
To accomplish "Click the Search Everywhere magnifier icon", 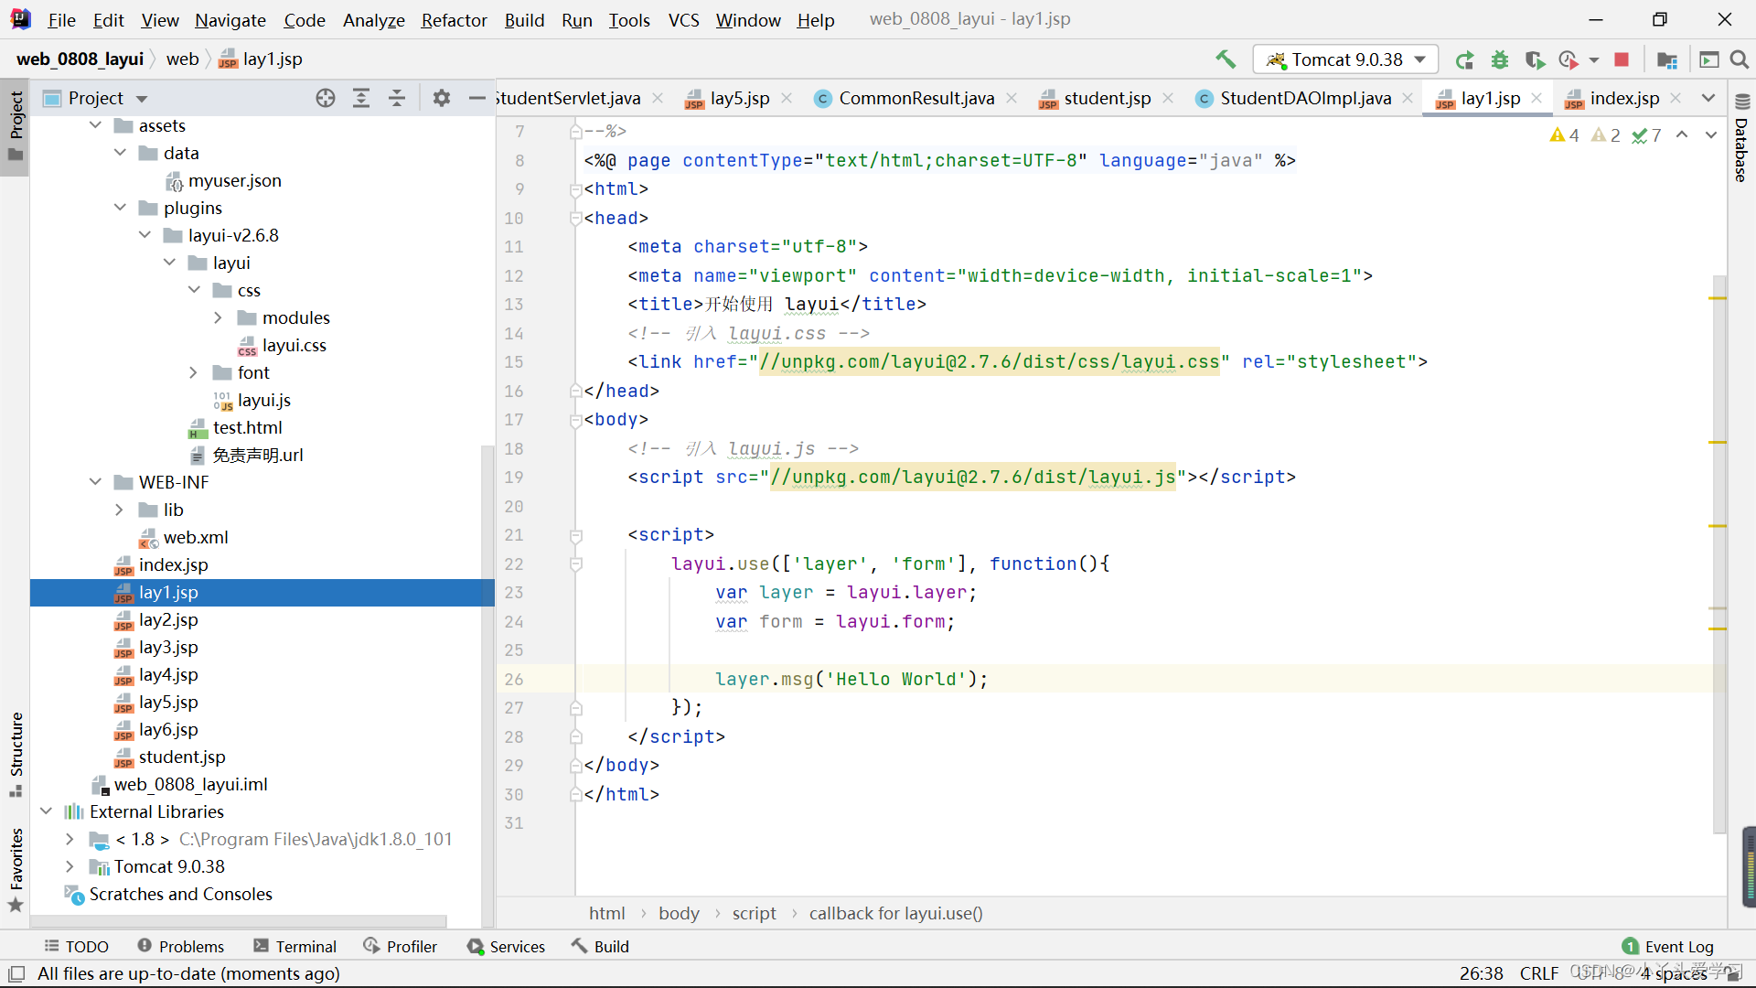I will pyautogui.click(x=1740, y=59).
